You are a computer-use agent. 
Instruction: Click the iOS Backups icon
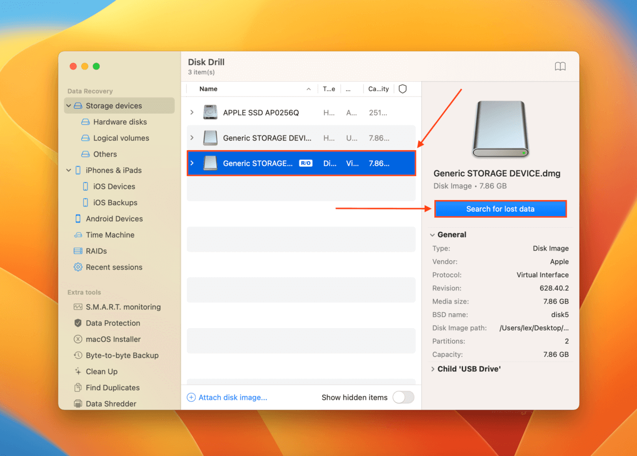click(85, 203)
